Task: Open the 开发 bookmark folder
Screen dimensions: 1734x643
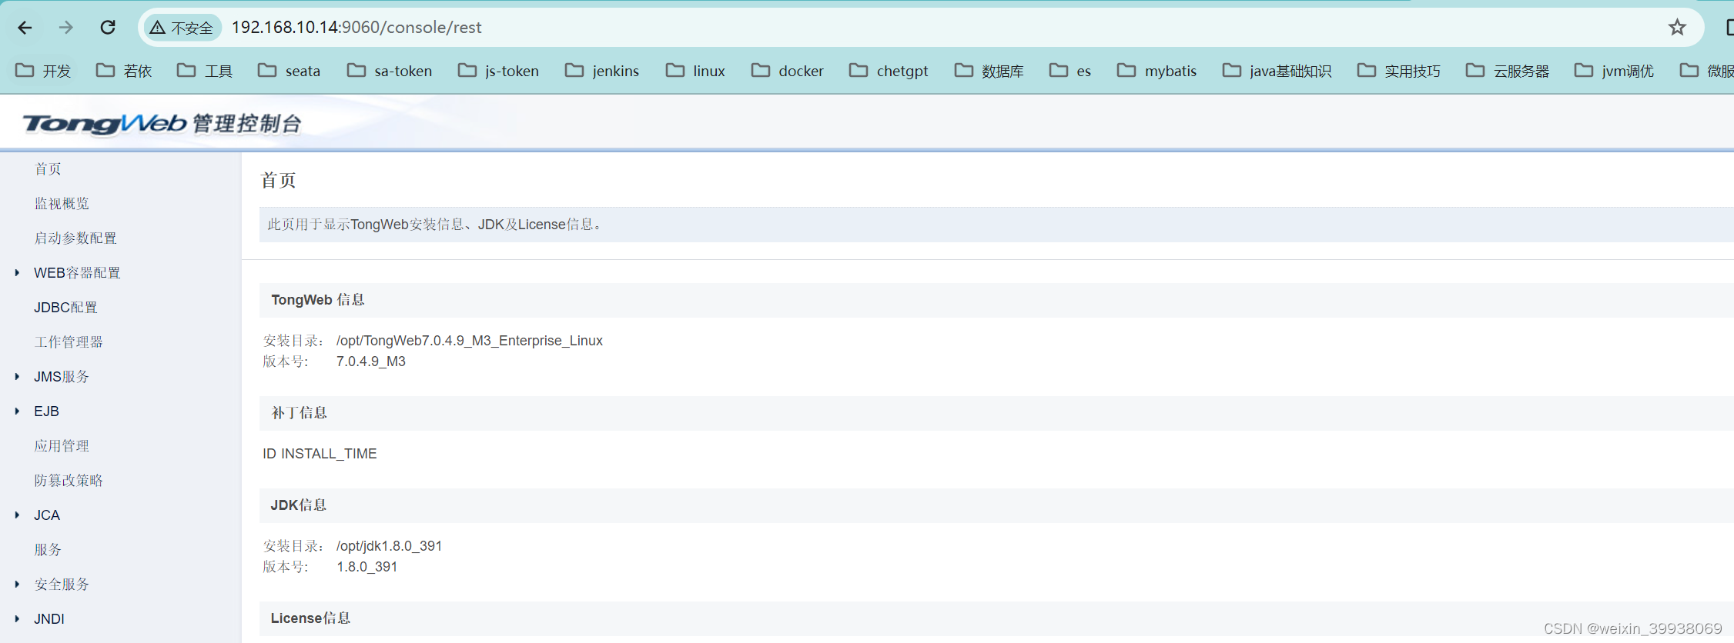Action: [43, 71]
